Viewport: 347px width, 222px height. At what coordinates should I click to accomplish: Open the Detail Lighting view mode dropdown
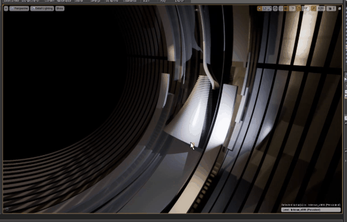(42, 8)
